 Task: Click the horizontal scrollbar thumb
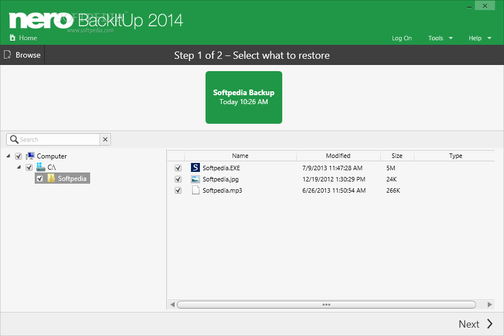tap(326, 305)
